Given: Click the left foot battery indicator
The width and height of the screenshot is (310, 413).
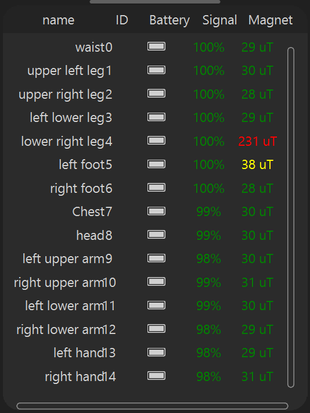Looking at the screenshot, I should (x=156, y=164).
